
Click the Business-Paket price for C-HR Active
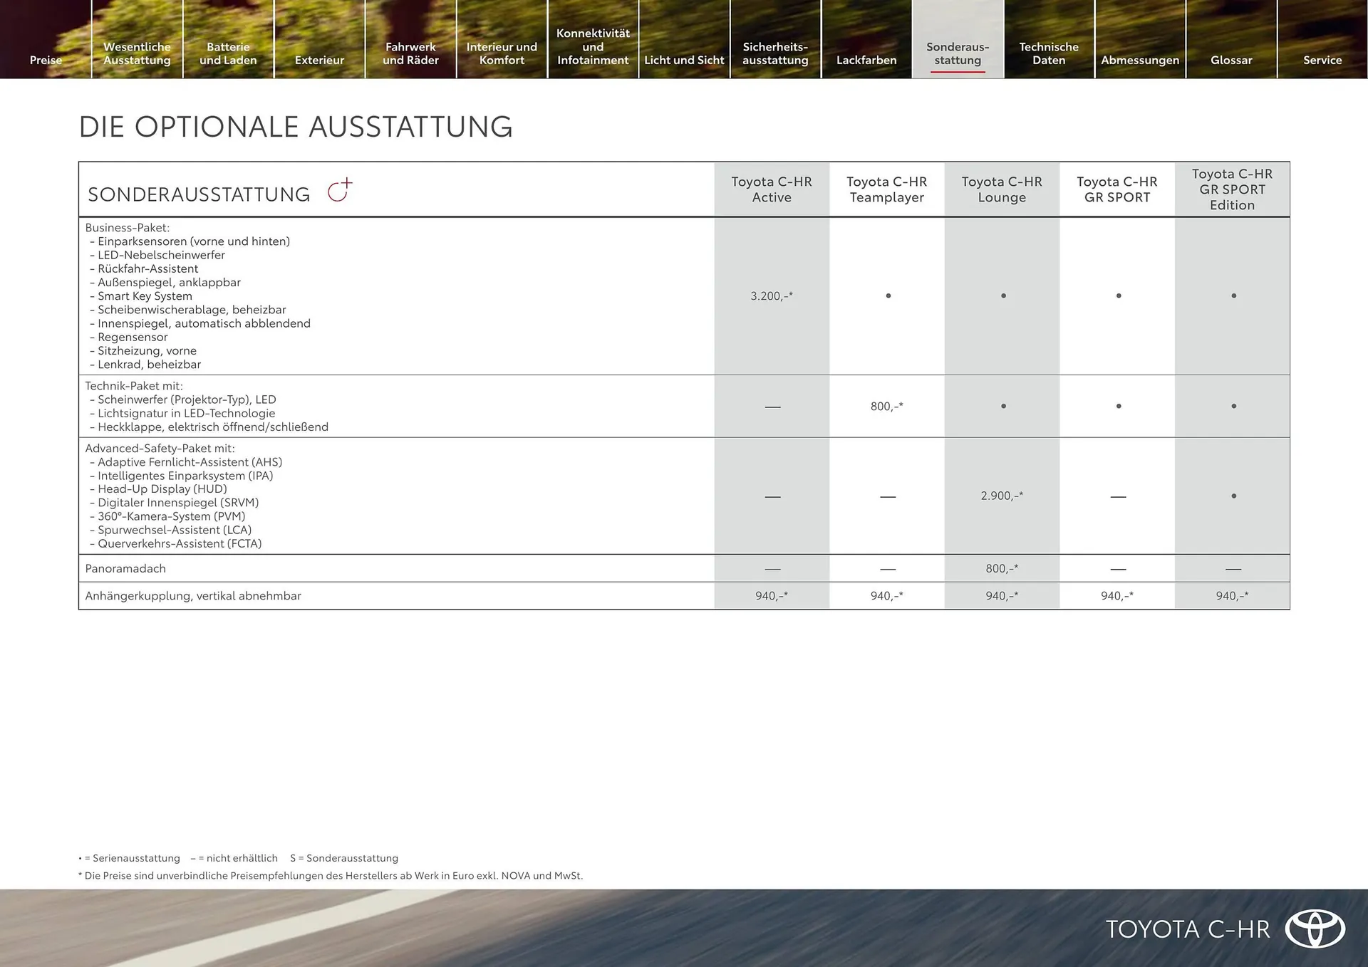772,296
